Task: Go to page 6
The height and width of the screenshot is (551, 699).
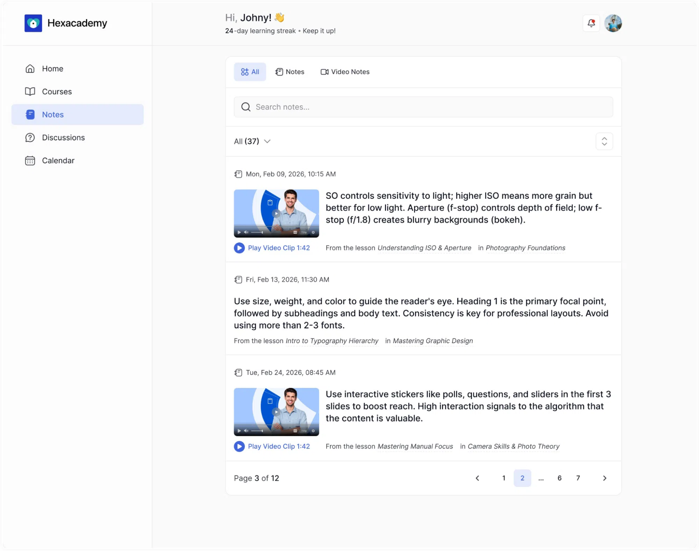Action: (559, 478)
